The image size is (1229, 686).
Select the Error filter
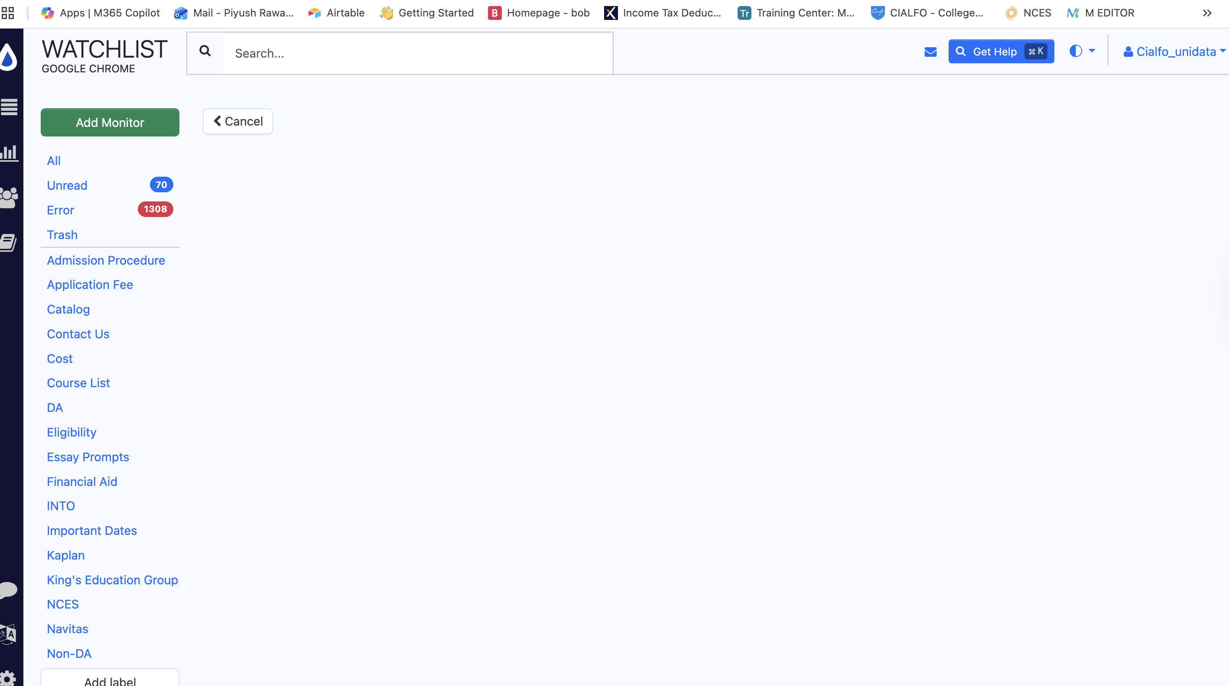pyautogui.click(x=61, y=210)
